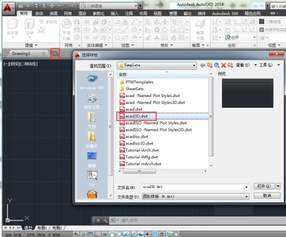Go back using the dialog's back arrow icon
Screen dimensions: 286x237
202,65
